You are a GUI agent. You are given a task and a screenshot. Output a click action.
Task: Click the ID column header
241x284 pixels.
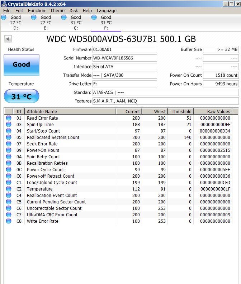click(x=19, y=111)
